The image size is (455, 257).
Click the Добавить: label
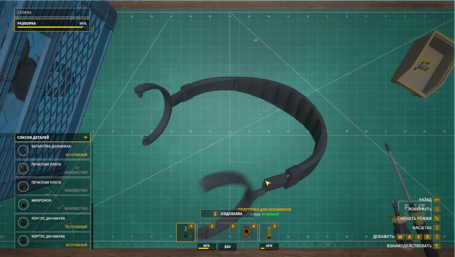[384, 237]
